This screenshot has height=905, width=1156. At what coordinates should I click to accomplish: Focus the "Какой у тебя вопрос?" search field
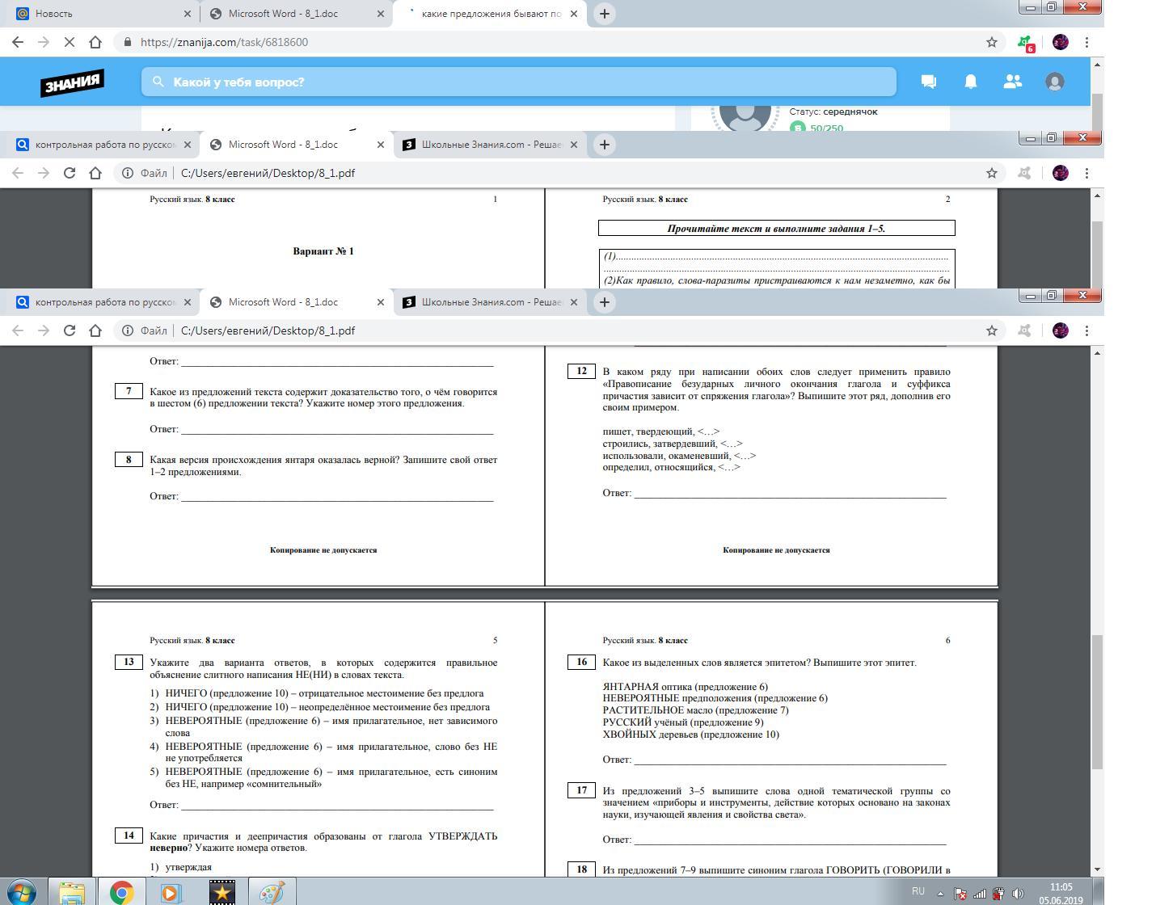click(519, 82)
